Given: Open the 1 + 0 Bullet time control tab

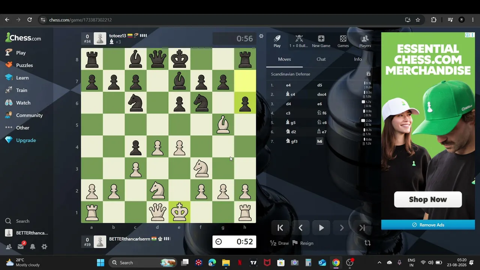Looking at the screenshot, I should point(298,41).
